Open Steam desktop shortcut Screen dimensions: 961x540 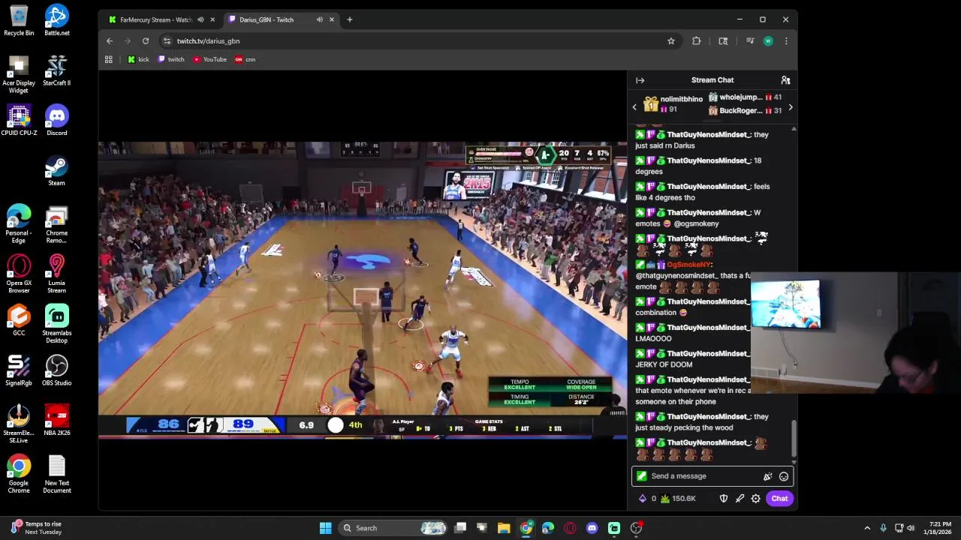[56, 170]
